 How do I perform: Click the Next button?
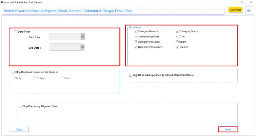(x=228, y=129)
